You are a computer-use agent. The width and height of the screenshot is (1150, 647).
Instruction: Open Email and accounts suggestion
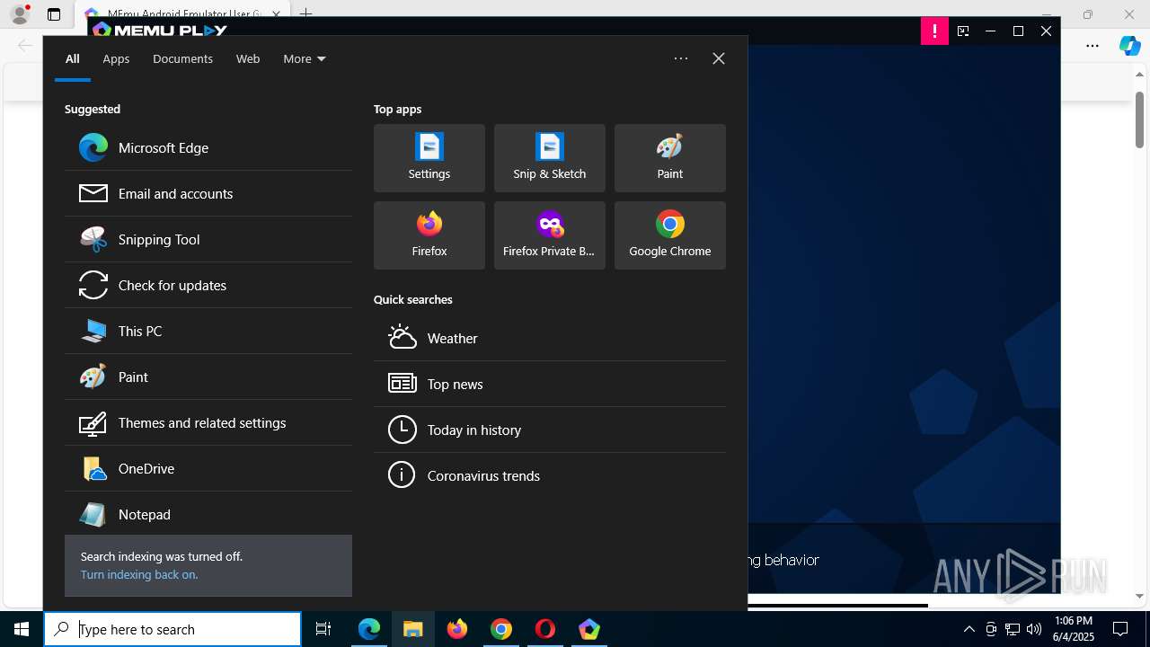coord(208,193)
